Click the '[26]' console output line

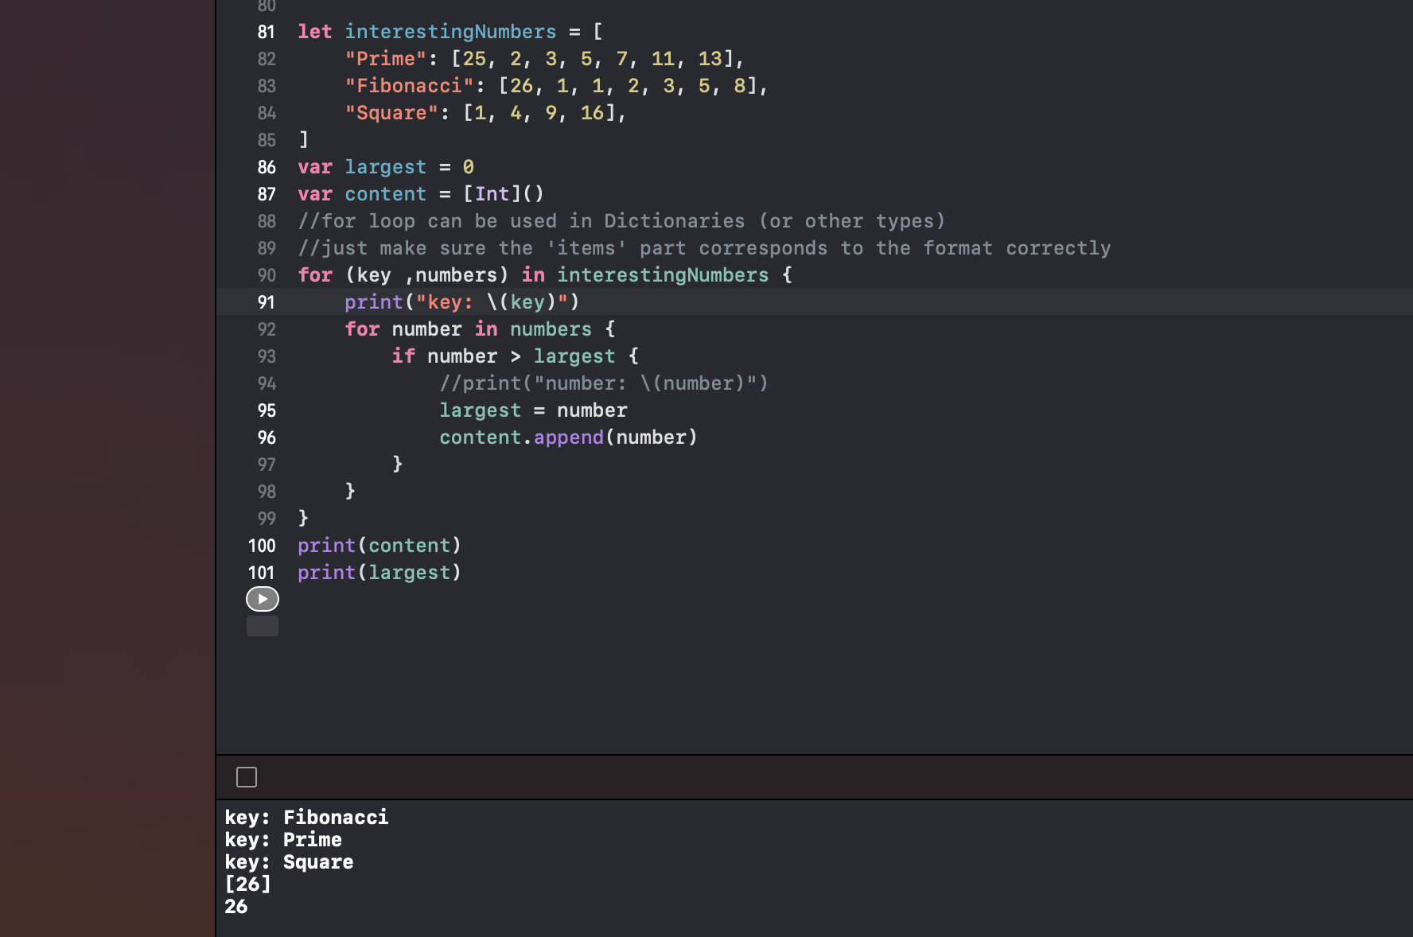tap(247, 885)
